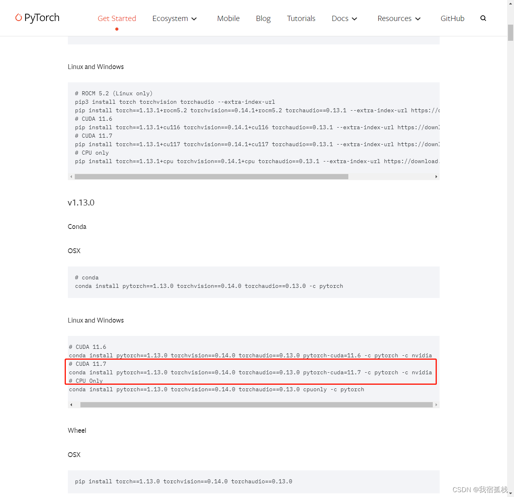The height and width of the screenshot is (497, 514).
Task: Click the '# CPU Only' comment in conda block
Action: coord(86,381)
